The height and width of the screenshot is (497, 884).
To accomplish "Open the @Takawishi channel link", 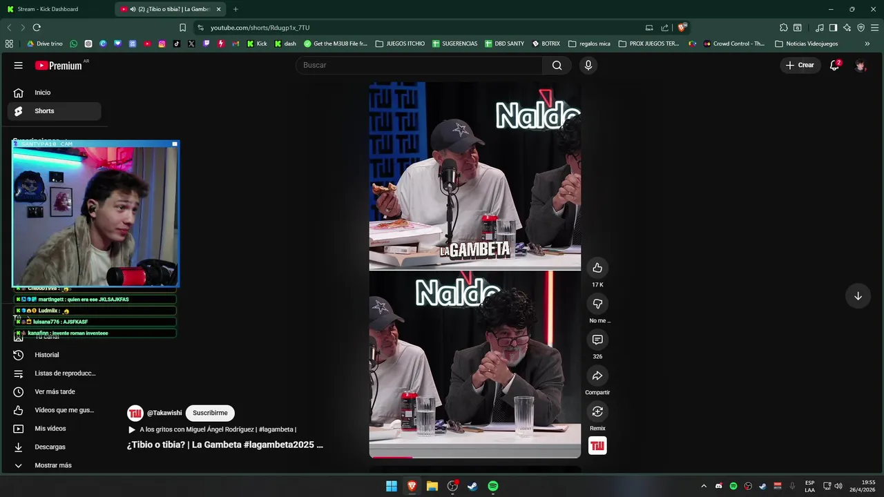I will click(x=164, y=413).
